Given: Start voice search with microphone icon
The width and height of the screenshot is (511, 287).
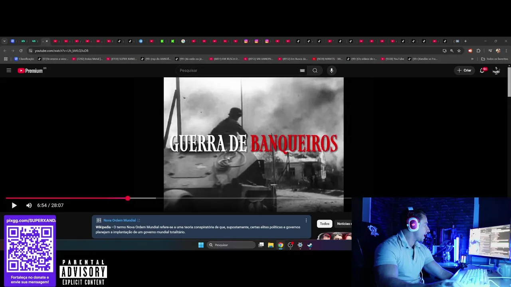Looking at the screenshot, I should tap(331, 71).
